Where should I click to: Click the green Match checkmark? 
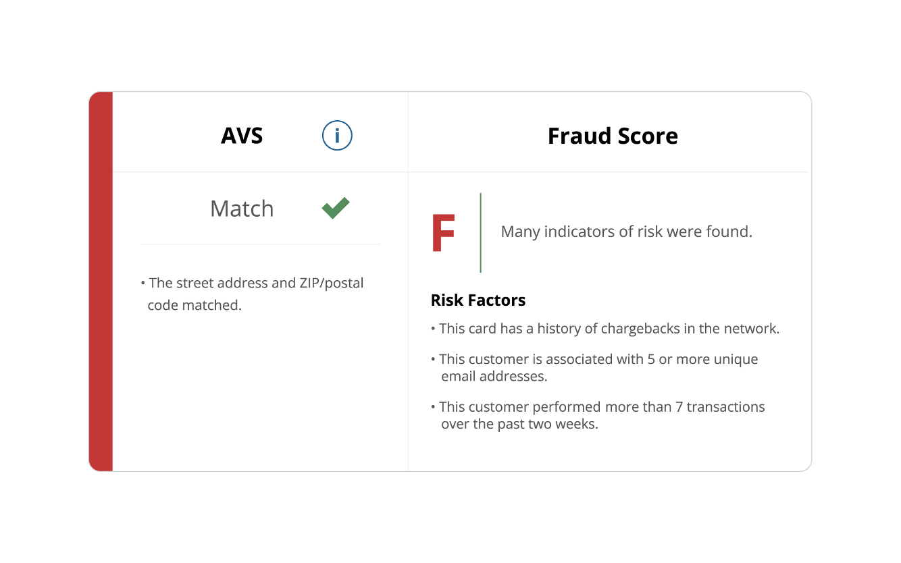[336, 208]
